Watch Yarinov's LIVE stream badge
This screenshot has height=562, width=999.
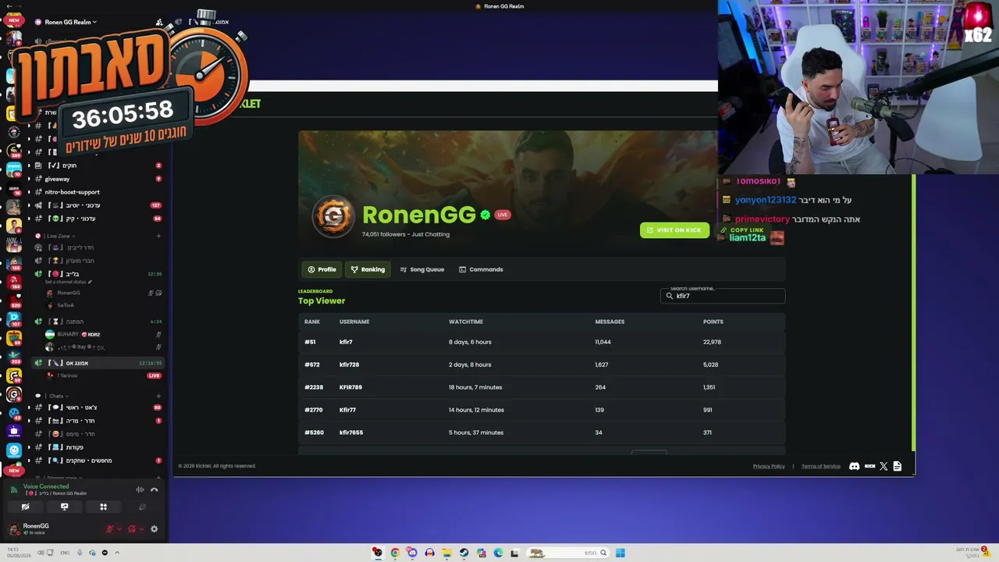pyautogui.click(x=155, y=375)
